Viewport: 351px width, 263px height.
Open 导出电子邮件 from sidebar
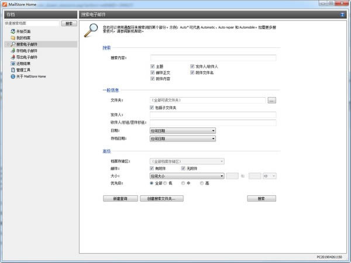click(26, 57)
